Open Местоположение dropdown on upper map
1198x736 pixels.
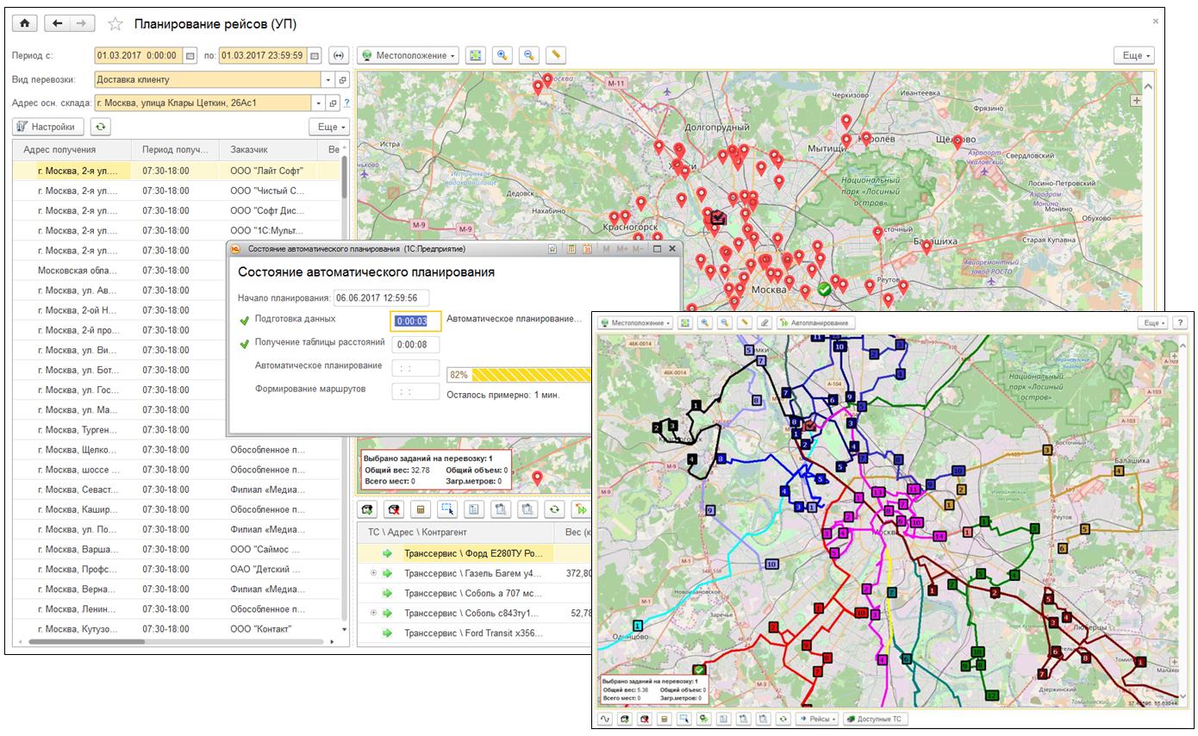click(408, 55)
